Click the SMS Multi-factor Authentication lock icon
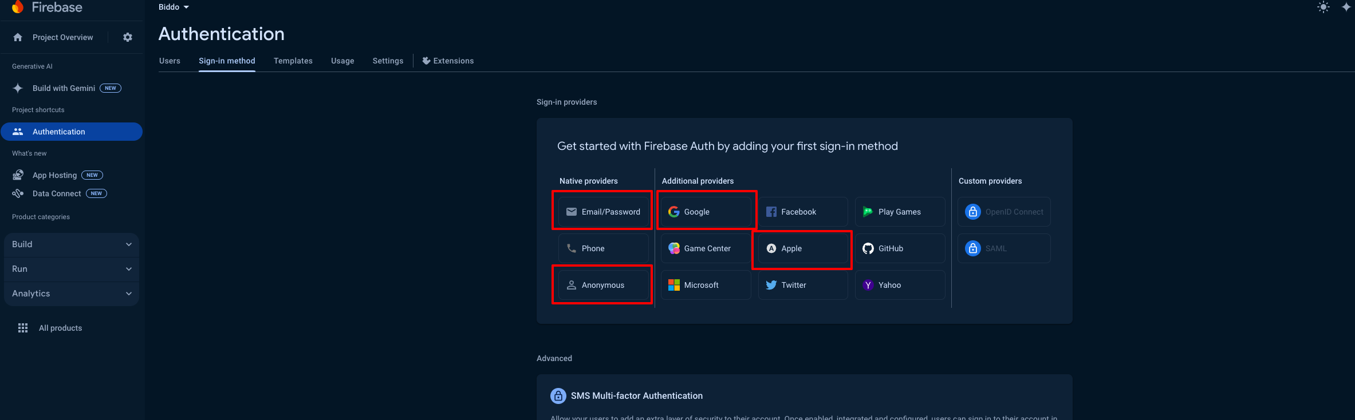Image resolution: width=1355 pixels, height=420 pixels. pos(558,396)
